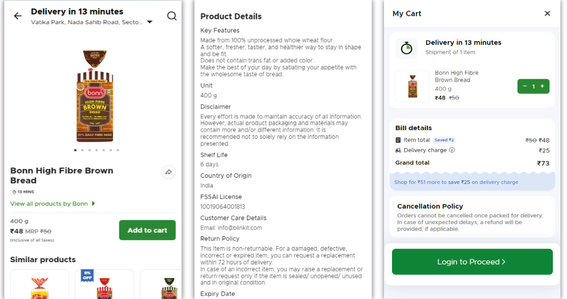Click the back arrow icon
Viewport: 567px width, 299px height.
[x=17, y=16]
